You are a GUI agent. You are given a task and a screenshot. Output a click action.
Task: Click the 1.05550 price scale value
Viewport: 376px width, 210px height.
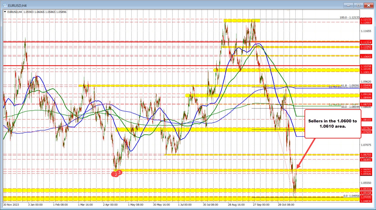pyautogui.click(x=366, y=183)
